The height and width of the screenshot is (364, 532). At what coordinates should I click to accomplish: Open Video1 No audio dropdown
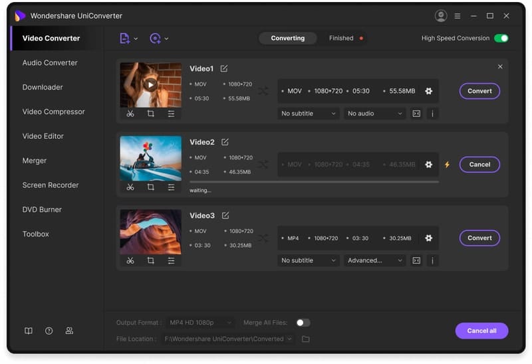coord(374,114)
